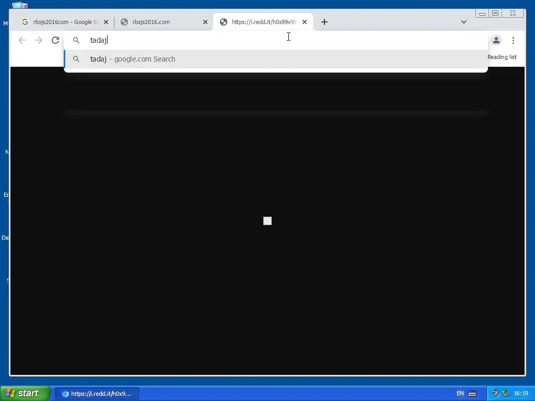Image resolution: width=535 pixels, height=401 pixels.
Task: Select the i.redd.it taskbar button
Action: click(x=97, y=394)
